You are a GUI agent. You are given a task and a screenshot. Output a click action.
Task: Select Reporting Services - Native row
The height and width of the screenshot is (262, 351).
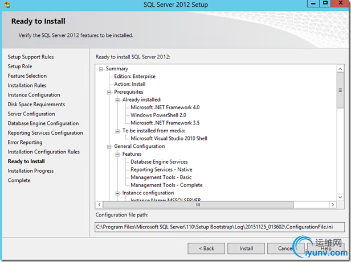[161, 169]
